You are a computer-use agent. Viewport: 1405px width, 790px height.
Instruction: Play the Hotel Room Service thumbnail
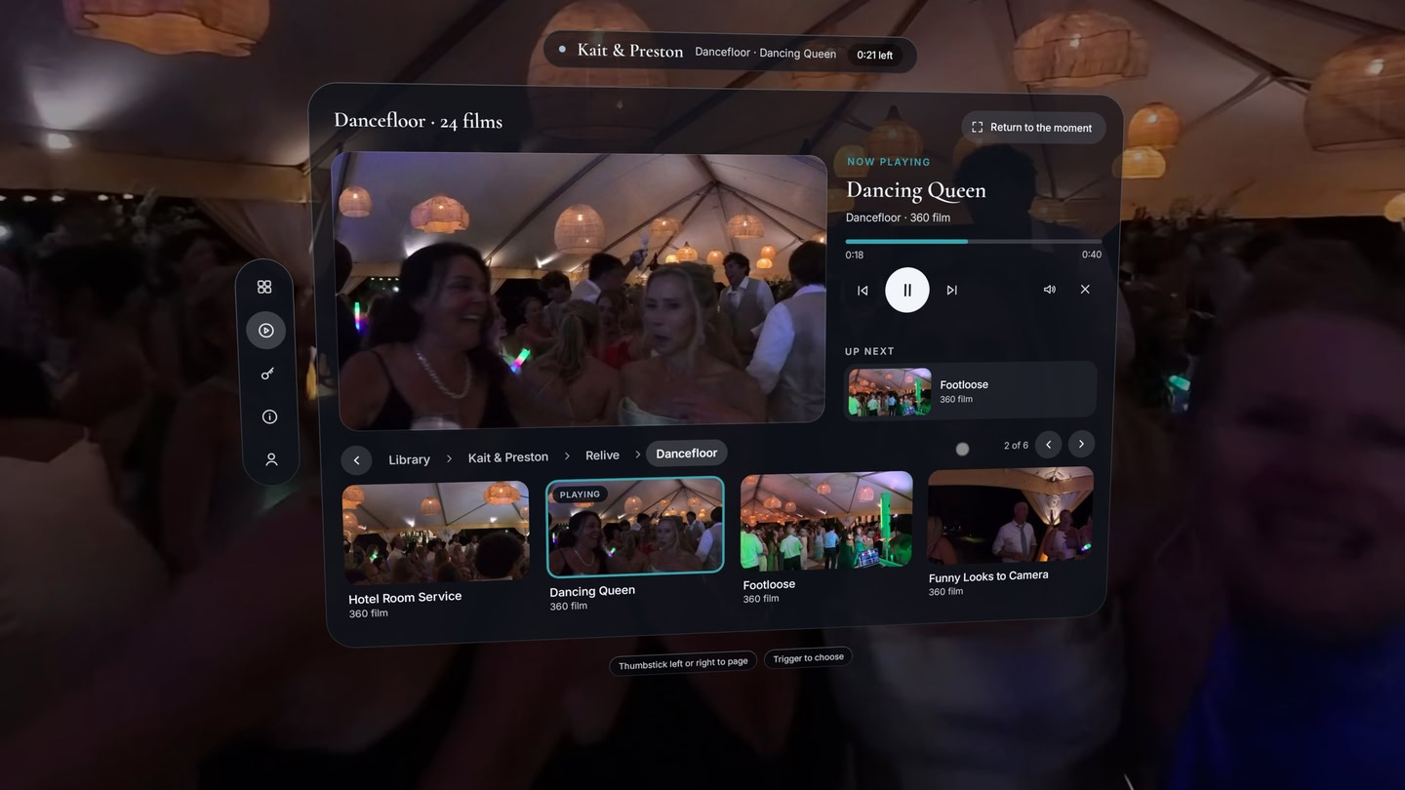[x=436, y=533]
